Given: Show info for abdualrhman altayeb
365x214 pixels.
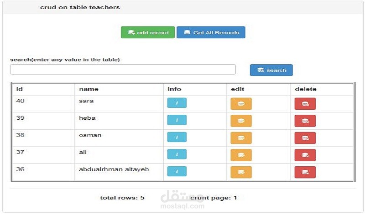Looking at the screenshot, I should (x=177, y=171).
